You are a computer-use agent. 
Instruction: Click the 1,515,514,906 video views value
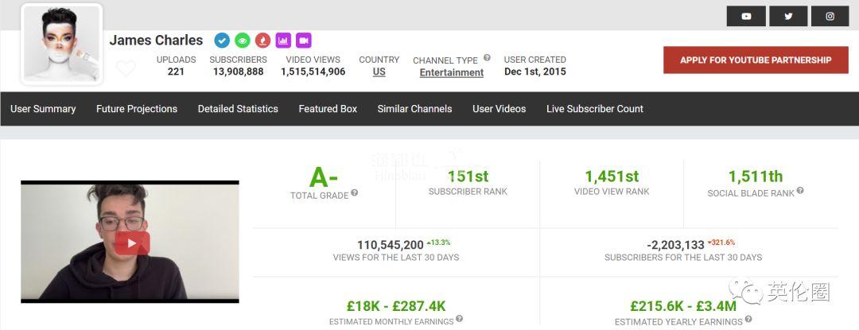pos(313,72)
